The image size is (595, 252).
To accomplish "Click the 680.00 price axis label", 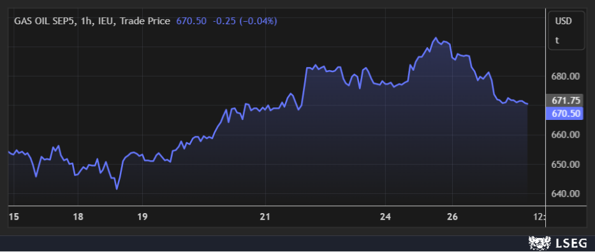I will [565, 77].
